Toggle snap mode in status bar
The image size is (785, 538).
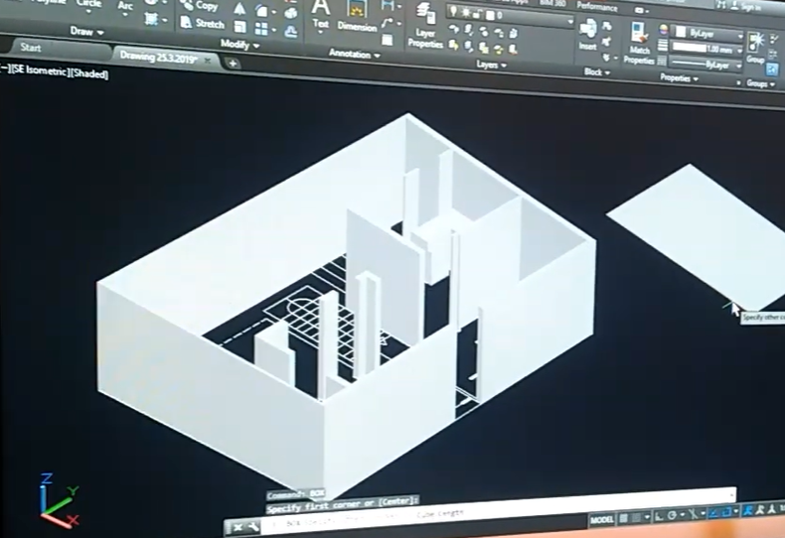(636, 517)
